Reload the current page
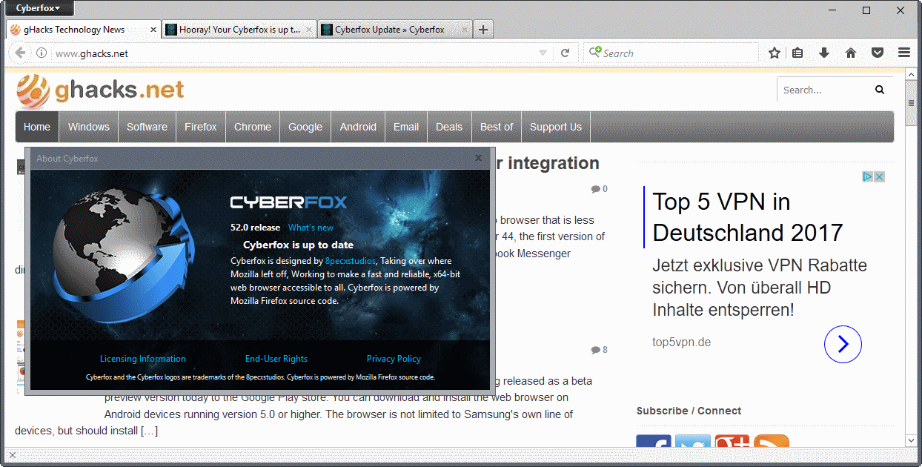Viewport: 922px width, 467px height. tap(565, 53)
